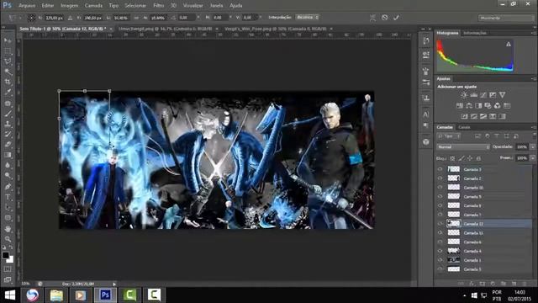The image size is (538, 303).
Task: Select the Zoom tool in toolbar
Action: [x=8, y=239]
